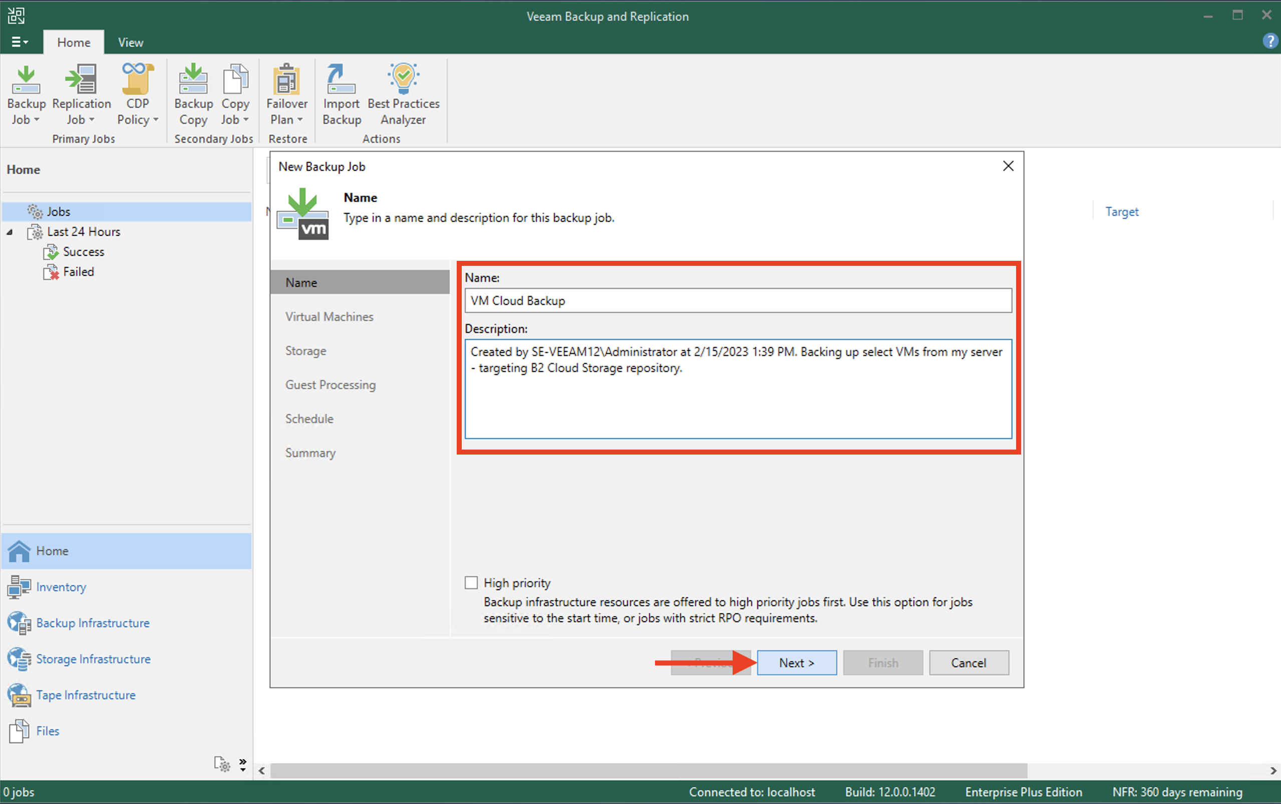Click the Veeam app icon in title bar
This screenshot has height=804, width=1281.
pyautogui.click(x=16, y=16)
